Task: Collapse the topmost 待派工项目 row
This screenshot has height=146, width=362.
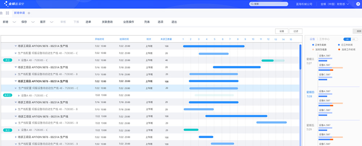Action: coord(16,46)
